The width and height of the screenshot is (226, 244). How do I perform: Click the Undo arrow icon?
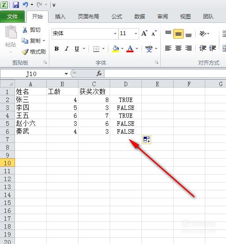25,5
